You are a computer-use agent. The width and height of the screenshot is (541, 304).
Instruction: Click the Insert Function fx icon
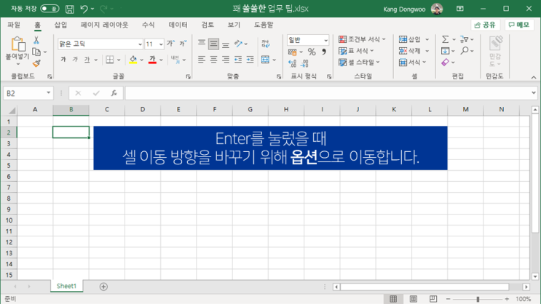tap(114, 93)
